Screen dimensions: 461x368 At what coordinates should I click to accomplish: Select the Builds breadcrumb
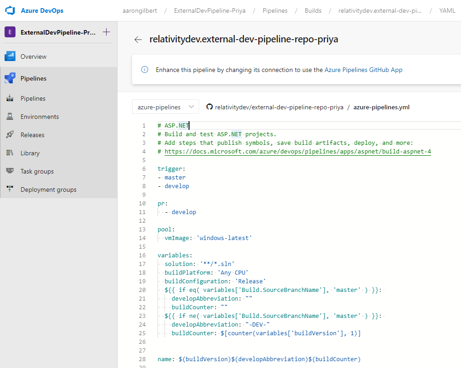click(x=313, y=10)
